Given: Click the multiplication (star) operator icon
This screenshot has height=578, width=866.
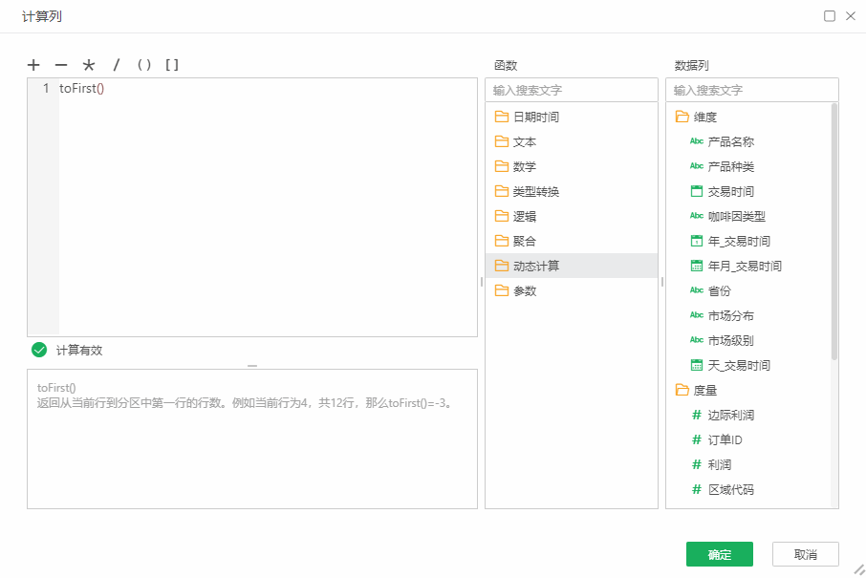Looking at the screenshot, I should pos(88,65).
